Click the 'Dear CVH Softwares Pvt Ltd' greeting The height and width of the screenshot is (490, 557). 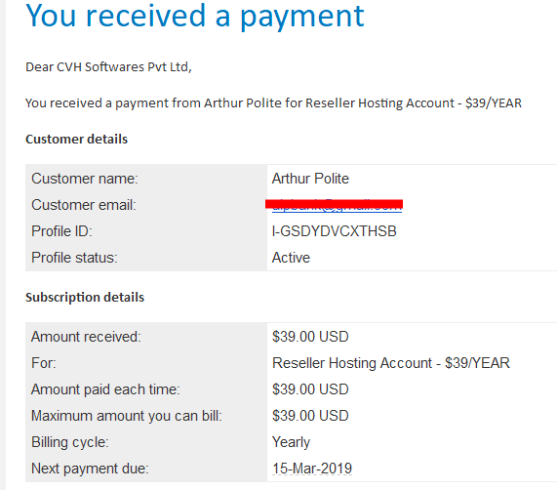(108, 66)
